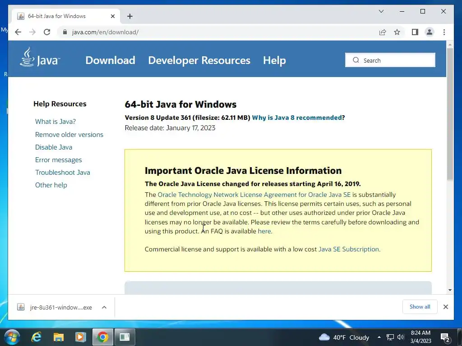Open File Explorer from taskbar
This screenshot has height=346, width=462.
pos(58,337)
